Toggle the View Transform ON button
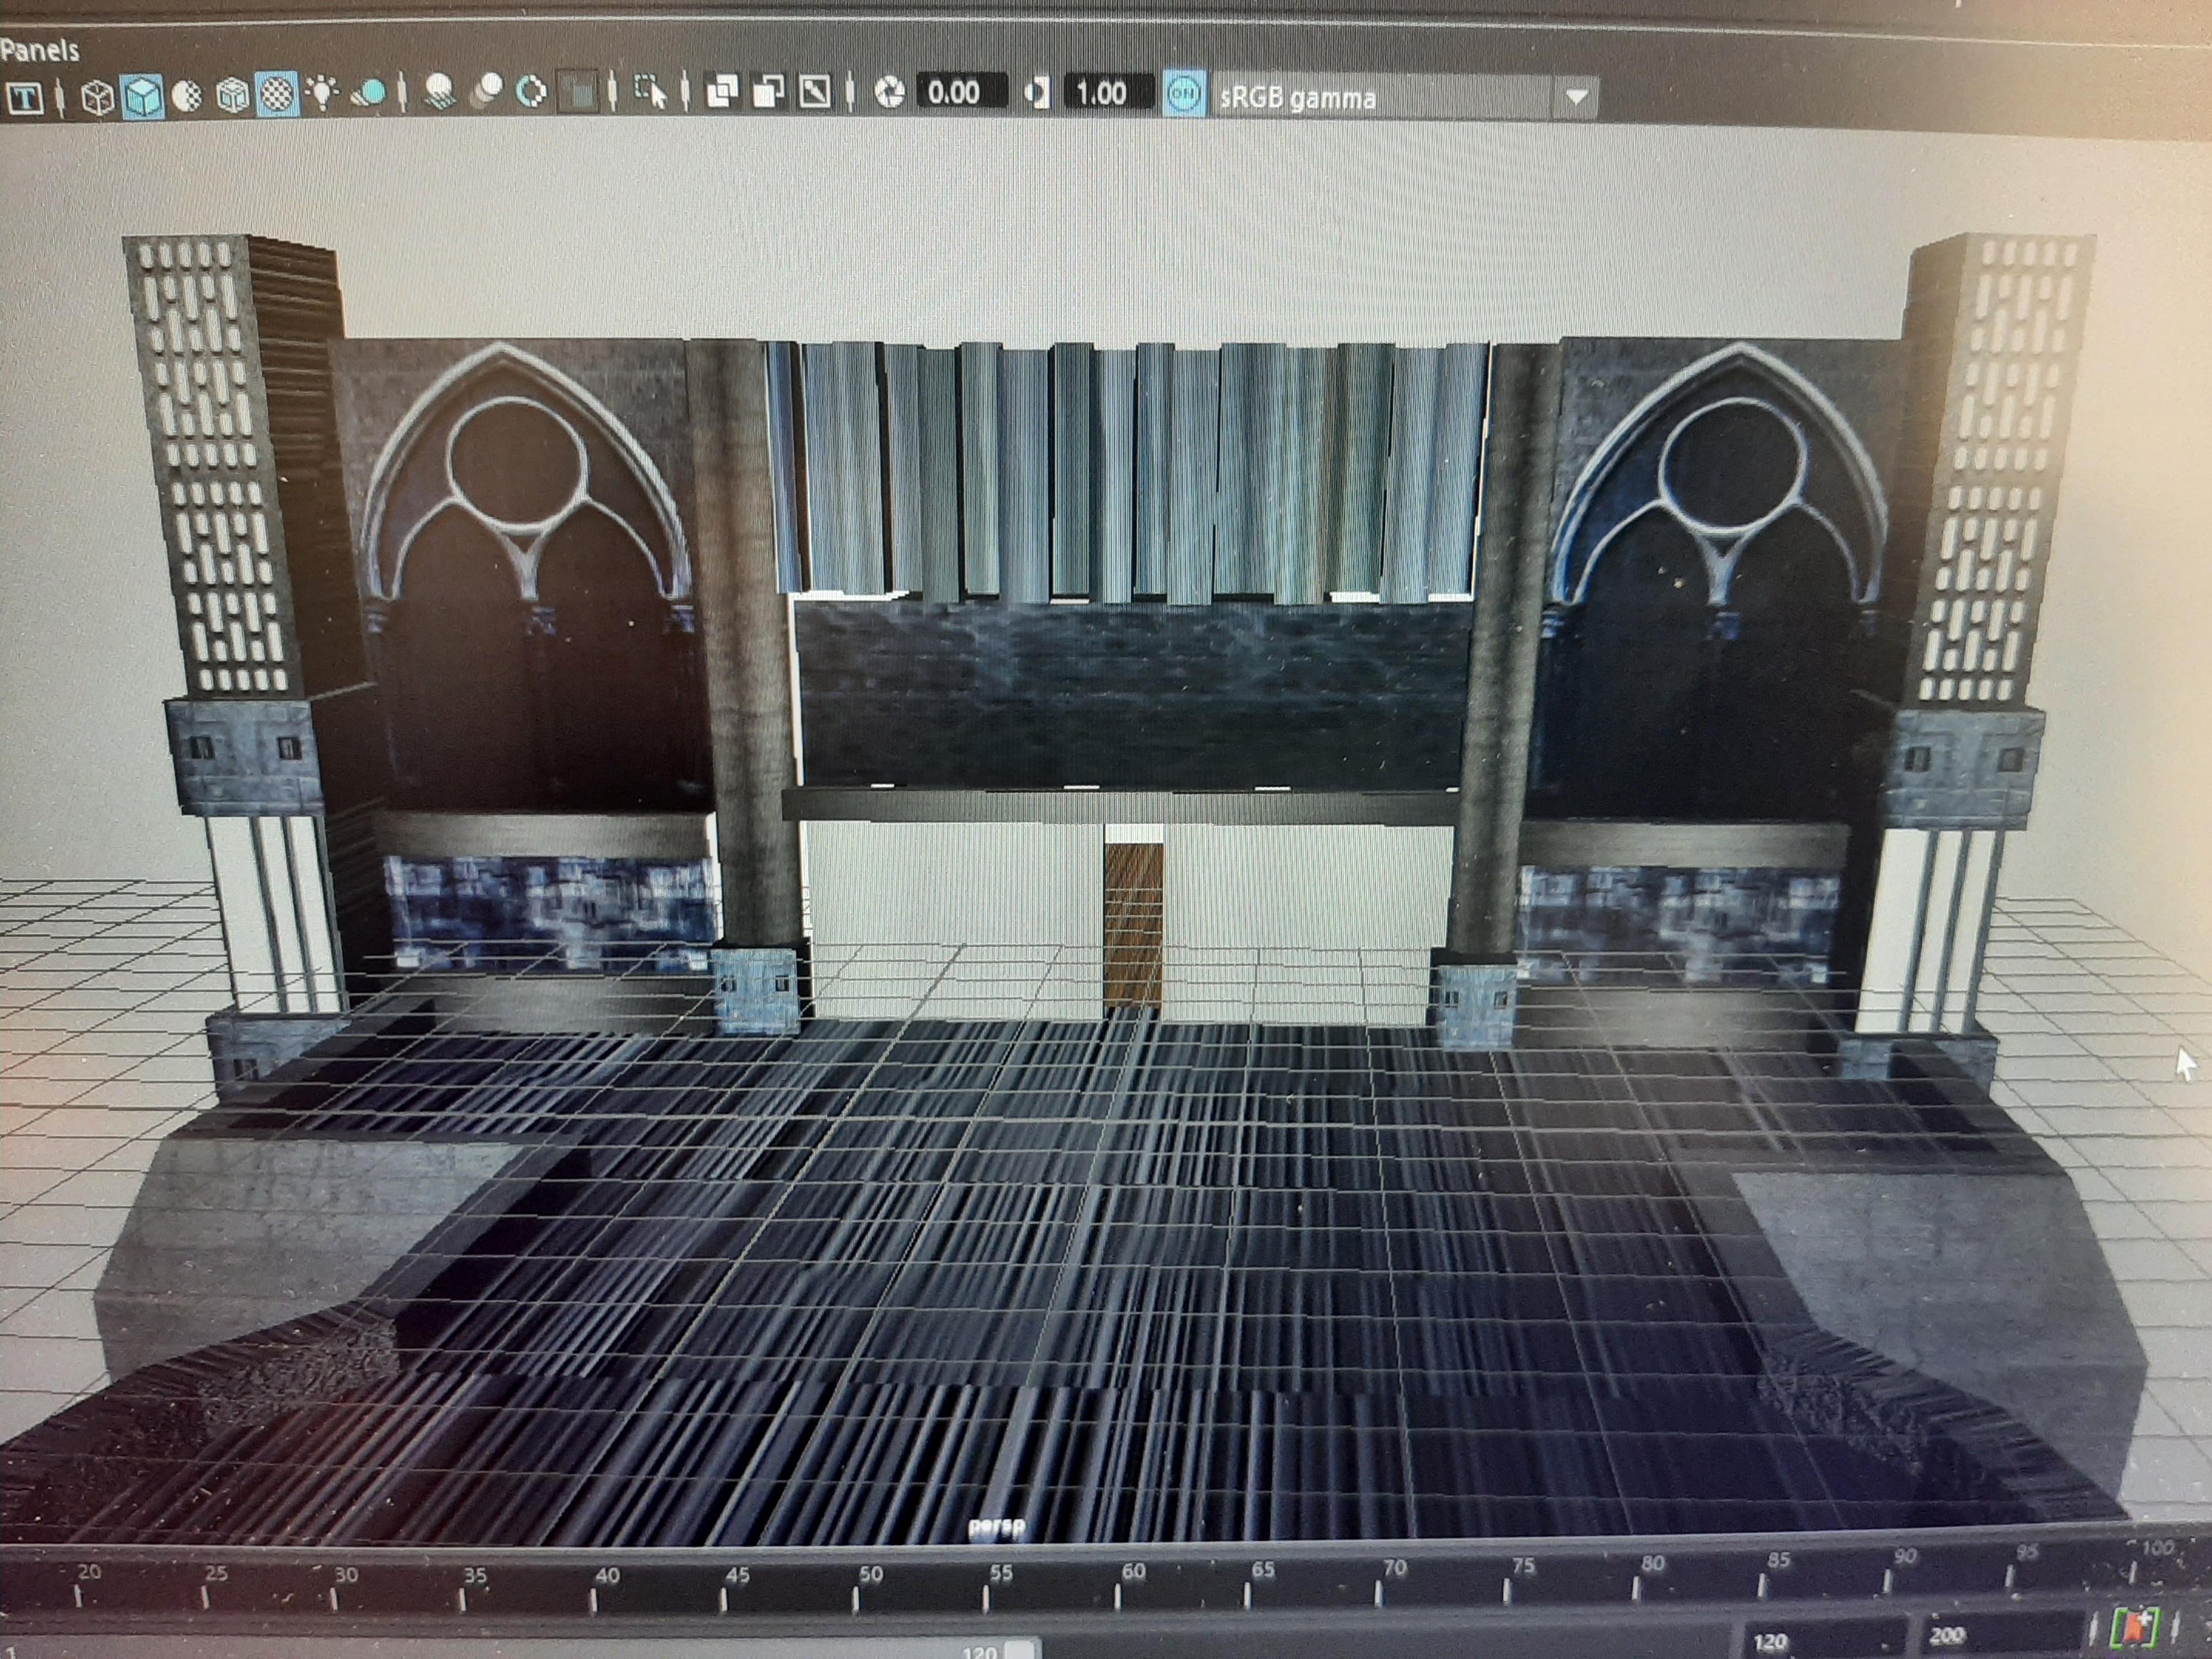The height and width of the screenshot is (1659, 2212). 1184,94
